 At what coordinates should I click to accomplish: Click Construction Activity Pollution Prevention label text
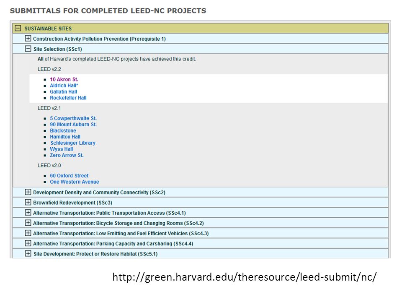pos(100,39)
